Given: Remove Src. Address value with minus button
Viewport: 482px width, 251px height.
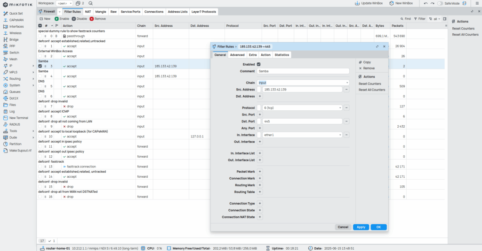Looking at the screenshot, I should 346,89.
